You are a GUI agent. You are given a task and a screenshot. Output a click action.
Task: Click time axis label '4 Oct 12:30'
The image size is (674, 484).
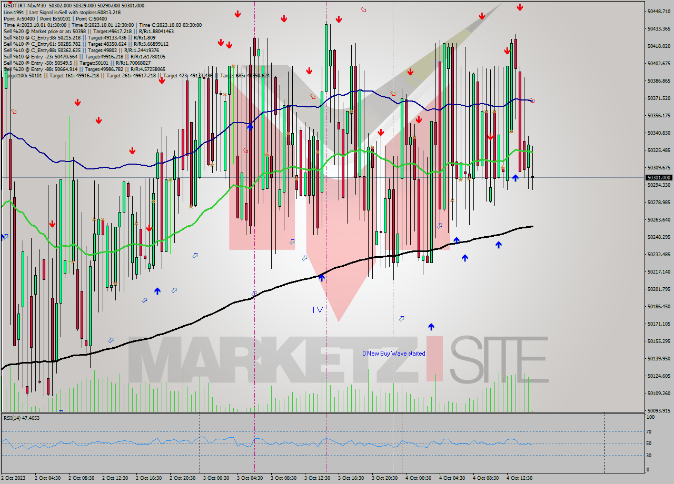[x=519, y=478]
